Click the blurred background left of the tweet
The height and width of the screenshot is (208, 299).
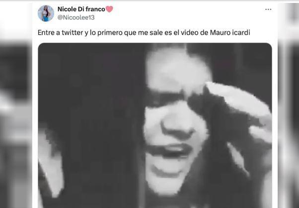click(16, 114)
